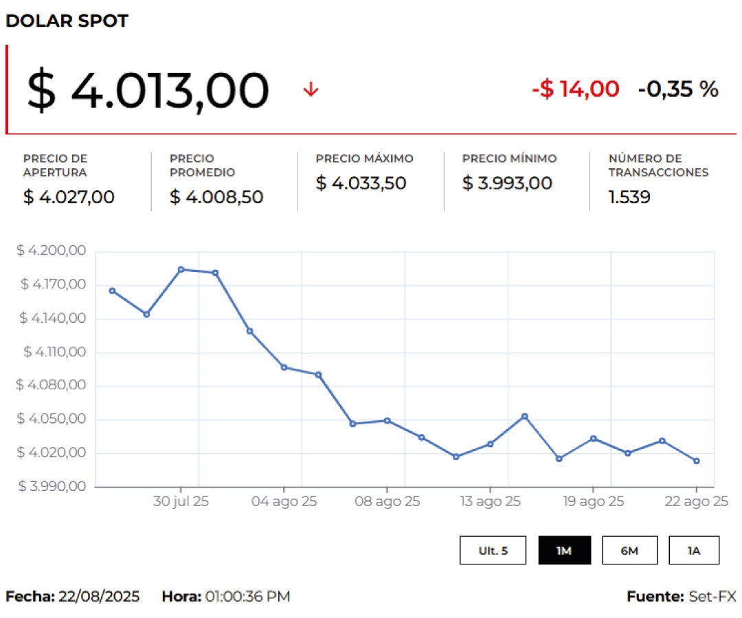
Task: Show the 1A yearly chart range
Action: pos(694,550)
